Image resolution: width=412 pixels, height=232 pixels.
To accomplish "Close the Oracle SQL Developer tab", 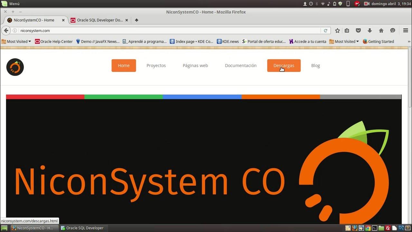I will pyautogui.click(x=126, y=20).
